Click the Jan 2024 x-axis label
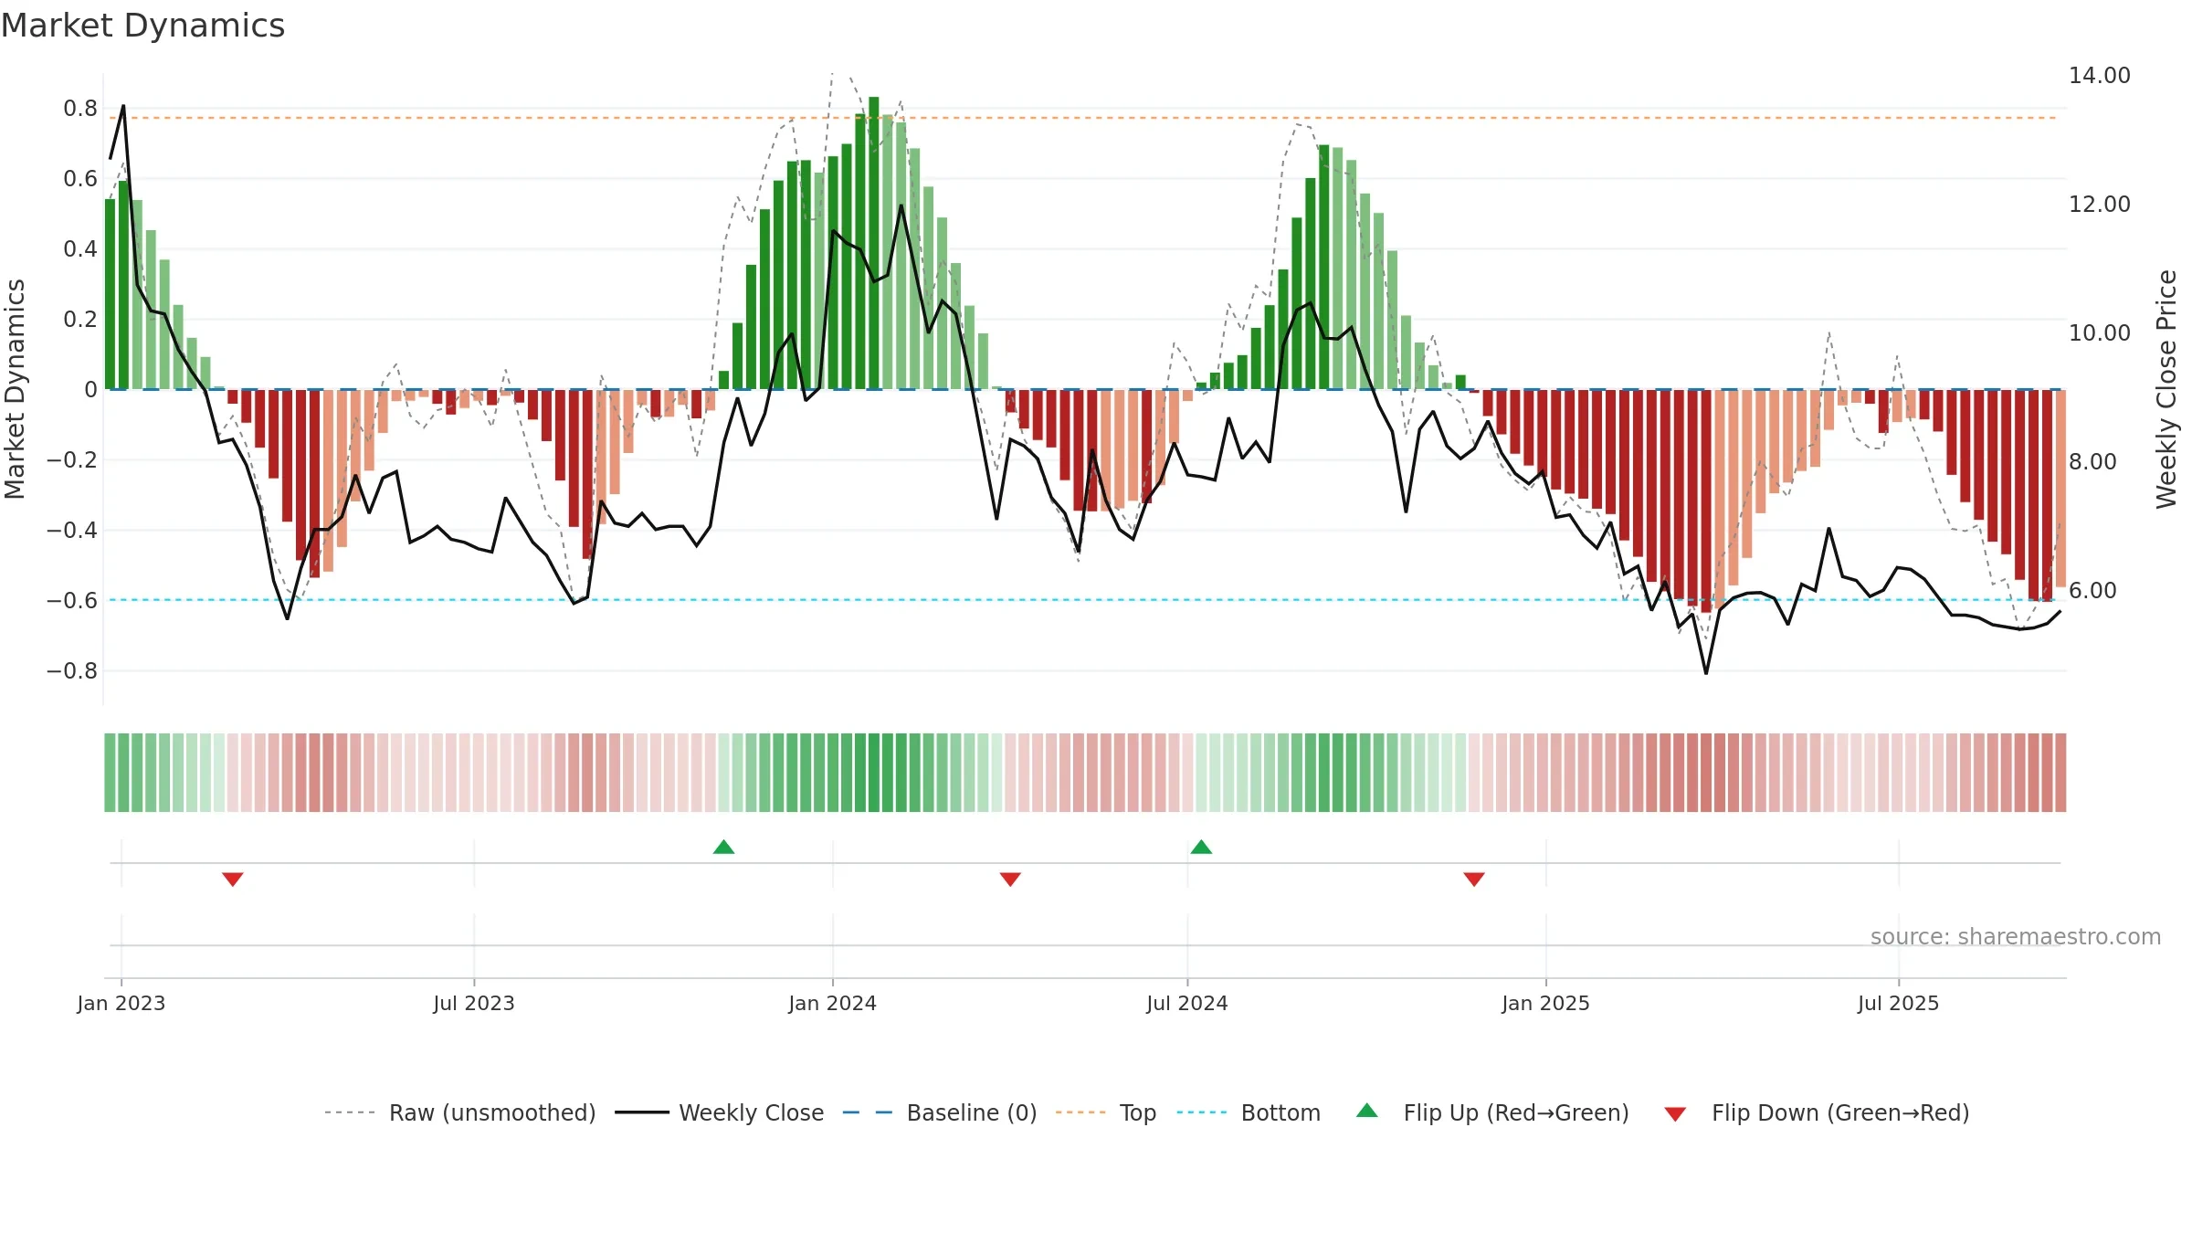This screenshot has width=2192, height=1233. click(833, 1003)
